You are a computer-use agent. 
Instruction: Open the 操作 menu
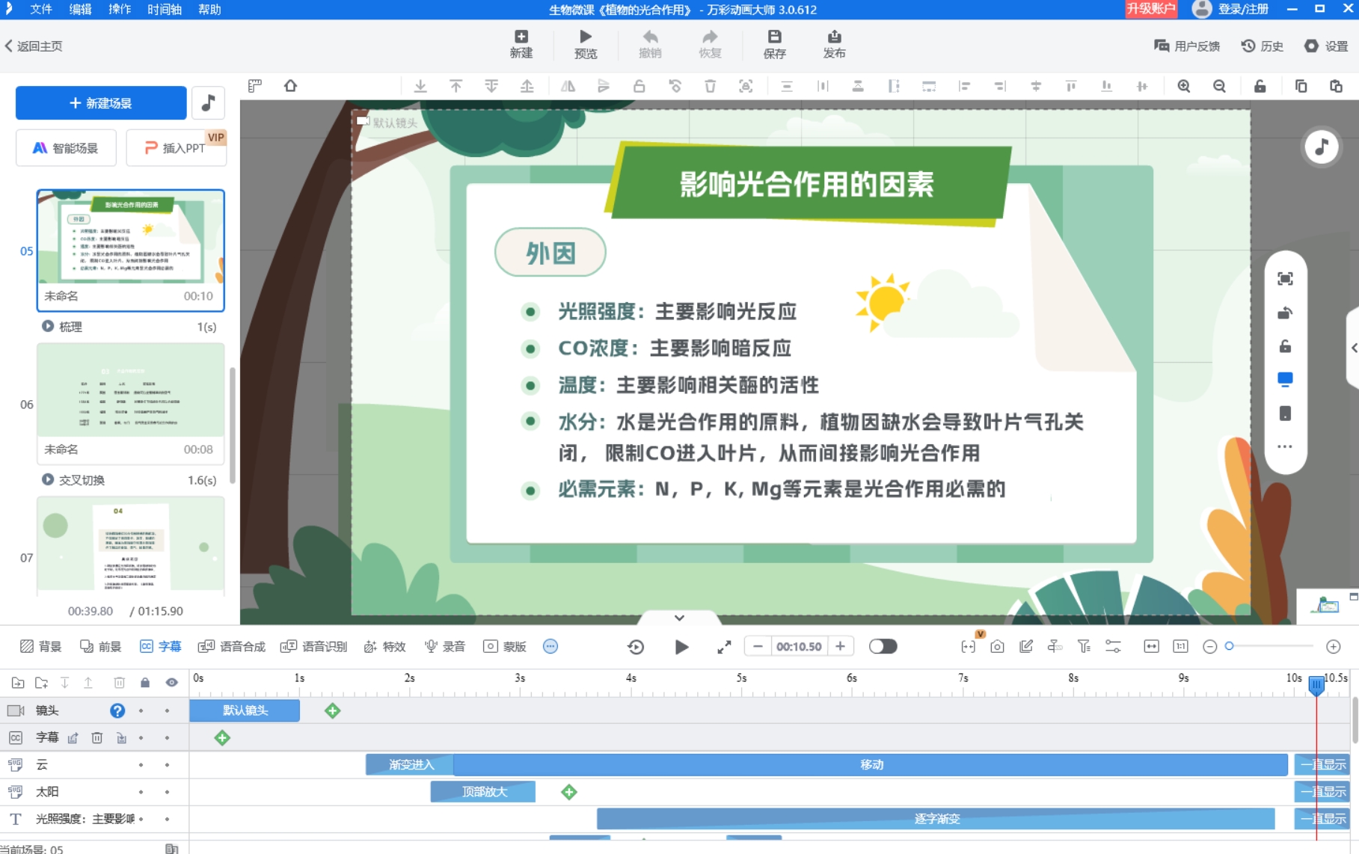pyautogui.click(x=120, y=9)
